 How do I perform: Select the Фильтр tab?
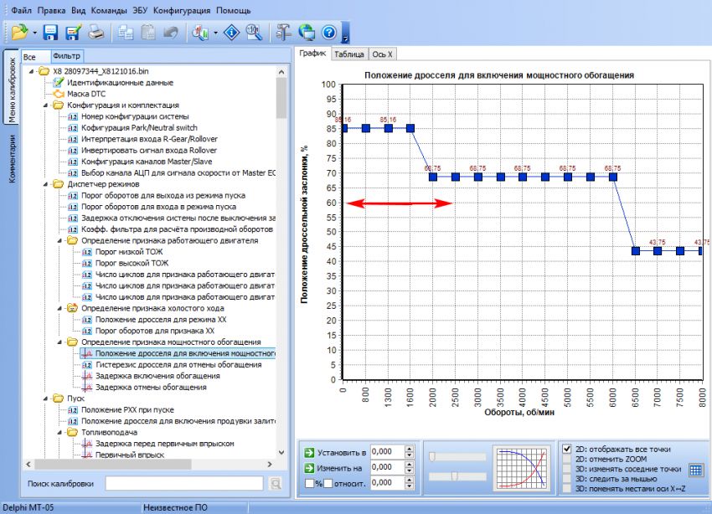pyautogui.click(x=67, y=56)
